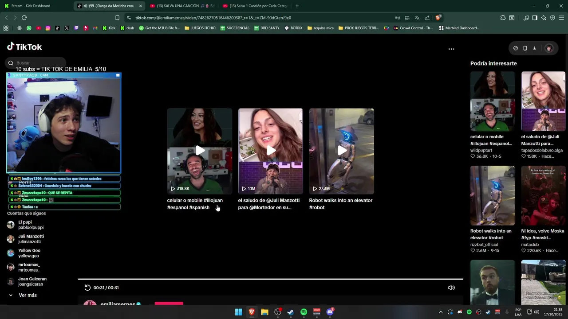Open sidebar Ni idea, volve Moska video by mataclub

click(x=543, y=195)
